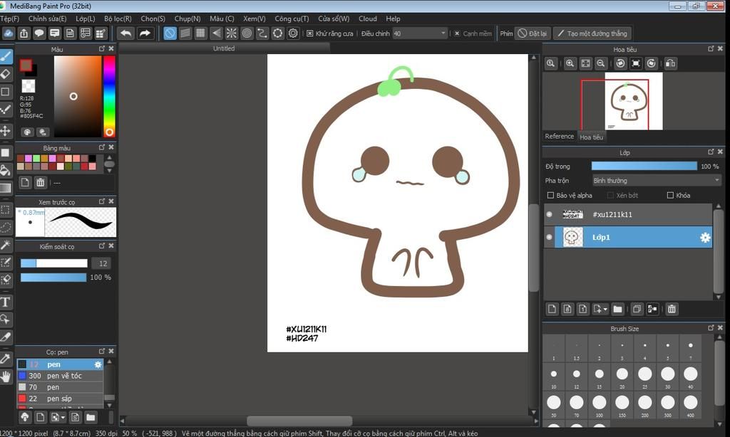Click the Undo arrow in the toolbar
Viewport: 730px width, 437px height.
pos(125,33)
